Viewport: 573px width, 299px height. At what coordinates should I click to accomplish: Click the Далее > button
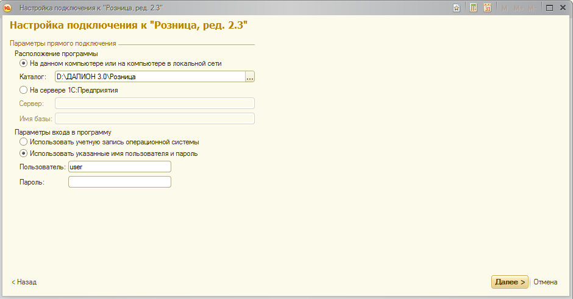(510, 282)
